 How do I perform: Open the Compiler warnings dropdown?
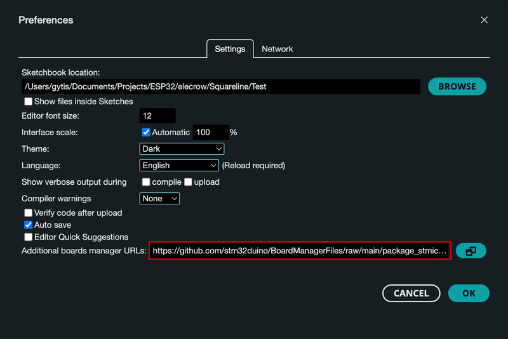[x=159, y=199]
